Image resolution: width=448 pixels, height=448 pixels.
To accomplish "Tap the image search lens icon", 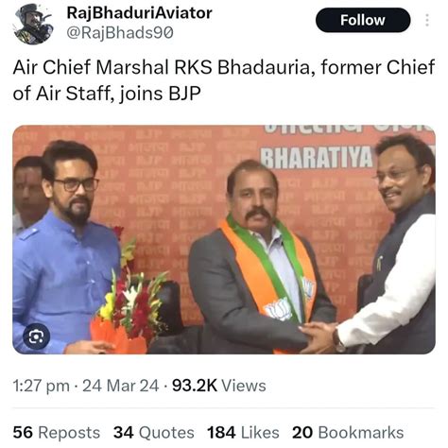I will [36, 337].
